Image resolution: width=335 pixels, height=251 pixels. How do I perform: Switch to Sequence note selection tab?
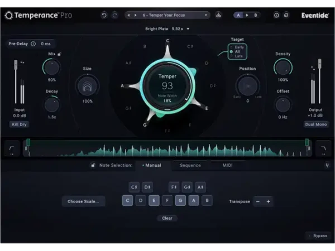pos(190,165)
